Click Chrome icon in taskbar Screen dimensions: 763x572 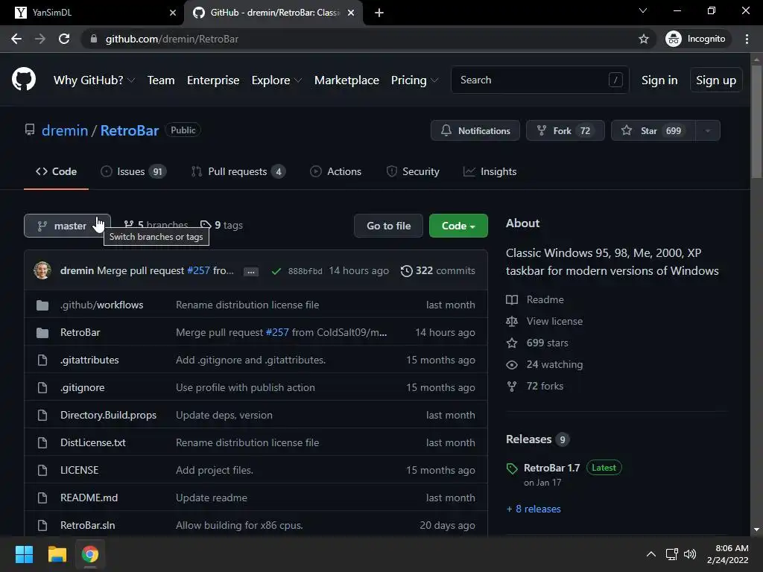89,554
